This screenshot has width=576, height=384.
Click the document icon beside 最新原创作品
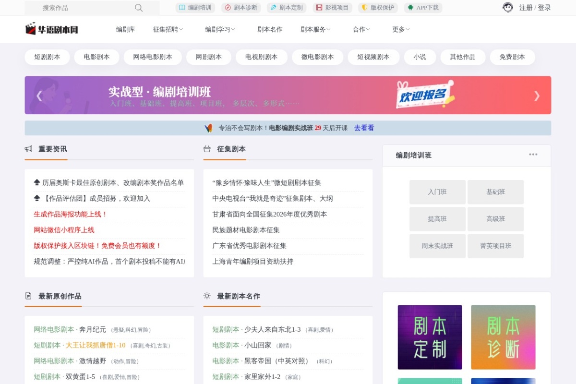pos(28,296)
